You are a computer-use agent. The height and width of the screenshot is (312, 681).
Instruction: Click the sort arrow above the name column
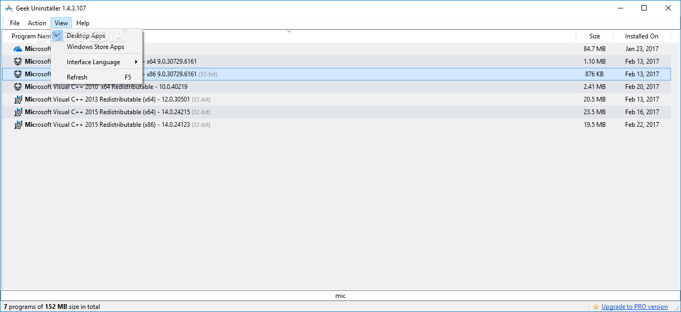click(x=289, y=32)
